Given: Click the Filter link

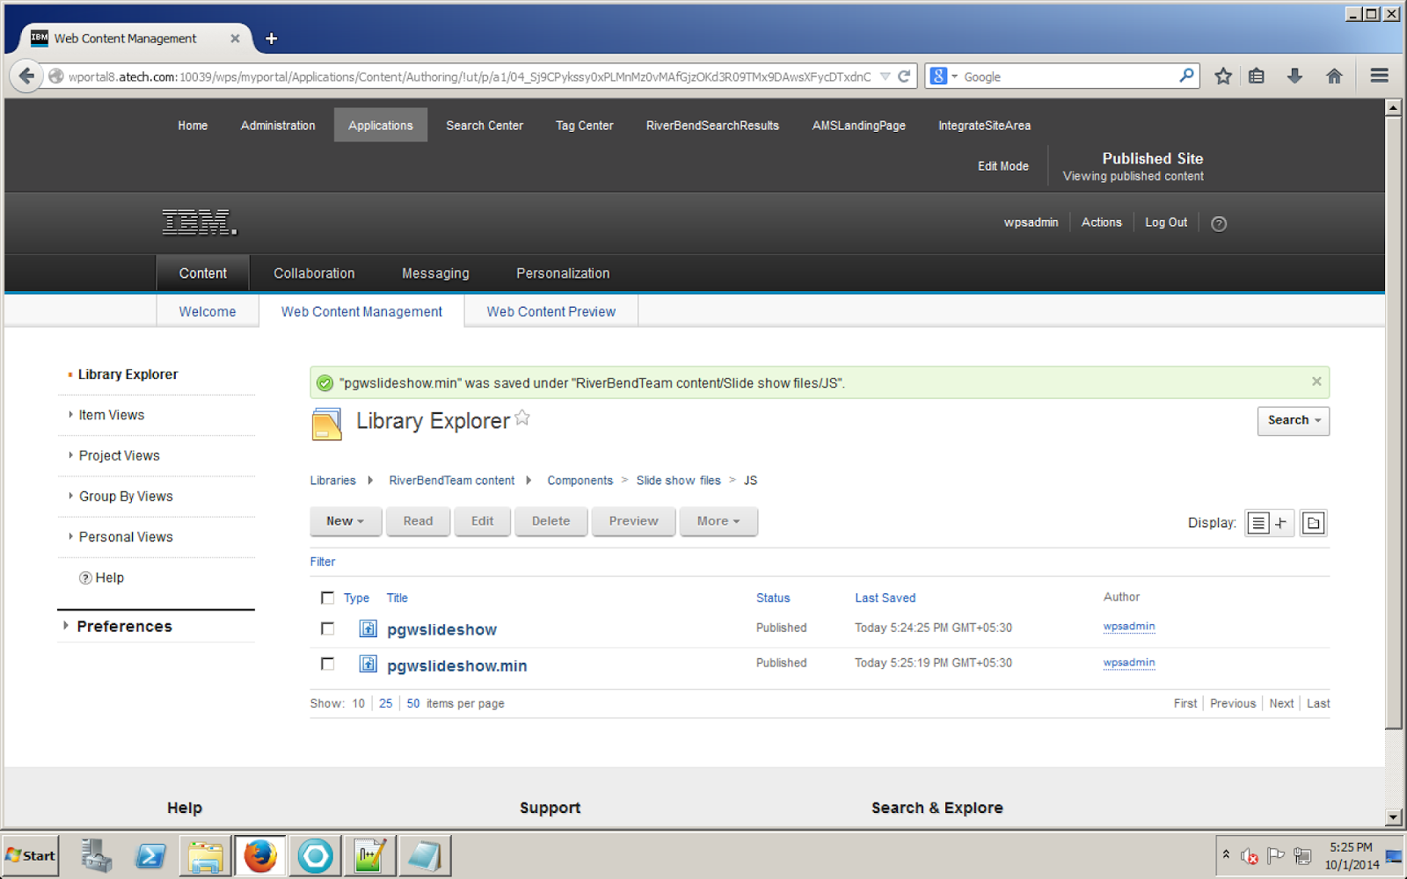Looking at the screenshot, I should pos(323,562).
